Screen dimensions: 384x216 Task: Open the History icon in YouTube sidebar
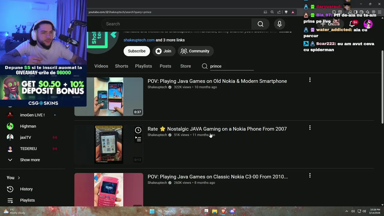coord(10,189)
